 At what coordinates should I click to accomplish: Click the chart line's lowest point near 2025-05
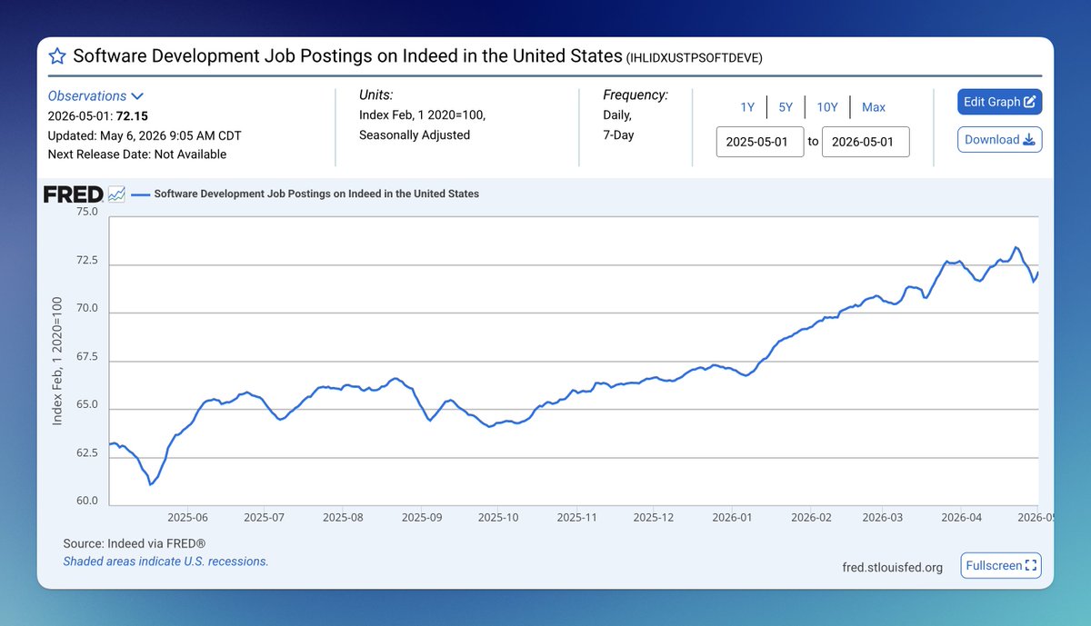pyautogui.click(x=151, y=484)
